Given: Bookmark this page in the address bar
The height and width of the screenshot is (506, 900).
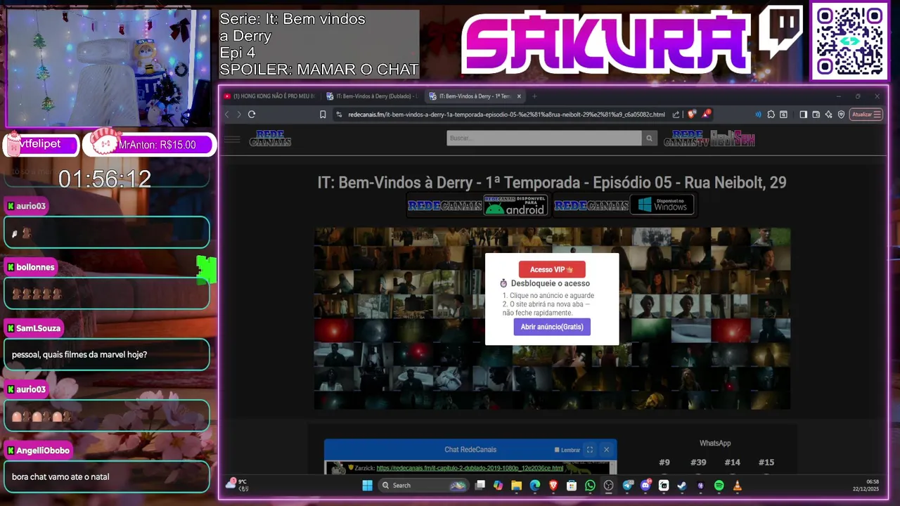Looking at the screenshot, I should 323,115.
